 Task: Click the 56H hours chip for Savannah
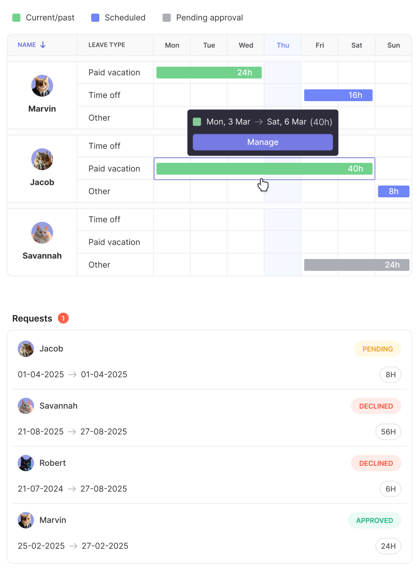(x=388, y=432)
